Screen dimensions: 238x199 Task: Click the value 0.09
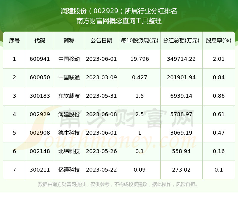point(140,170)
